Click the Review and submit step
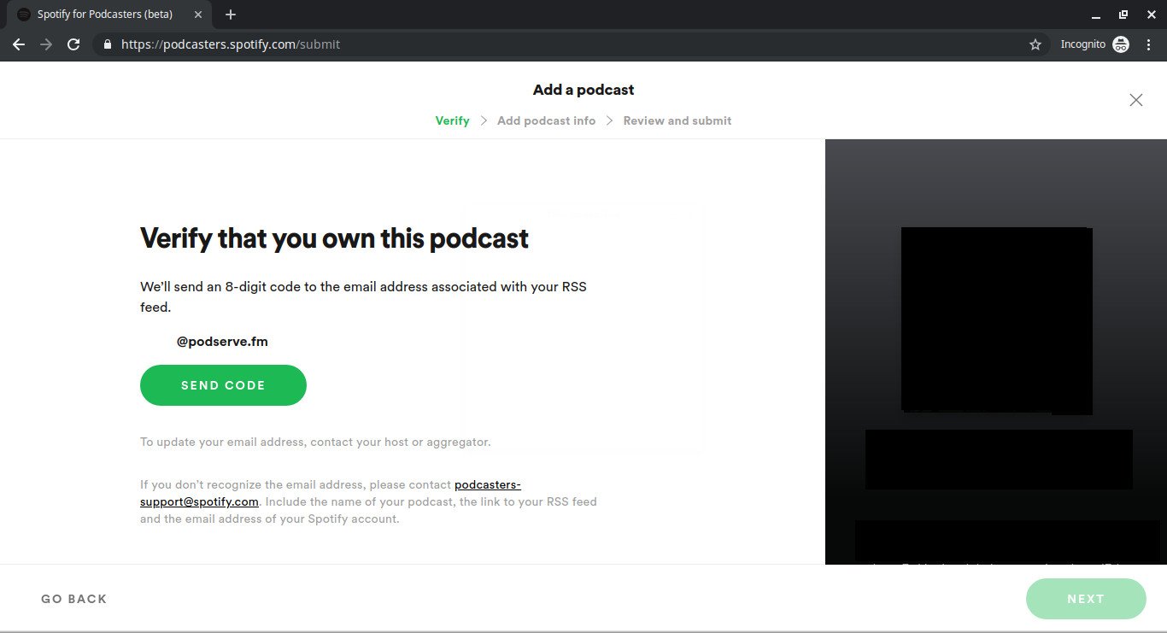 click(x=677, y=120)
